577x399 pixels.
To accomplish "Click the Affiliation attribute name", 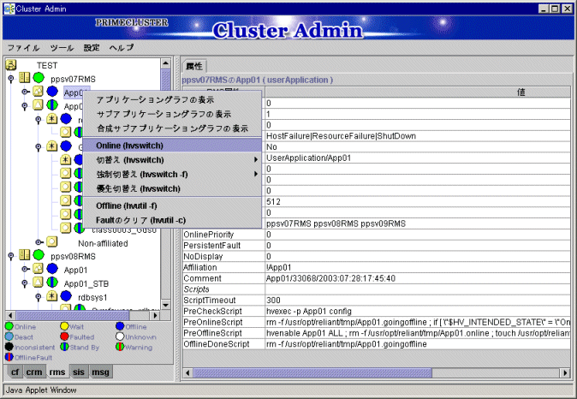I will tap(200, 267).
